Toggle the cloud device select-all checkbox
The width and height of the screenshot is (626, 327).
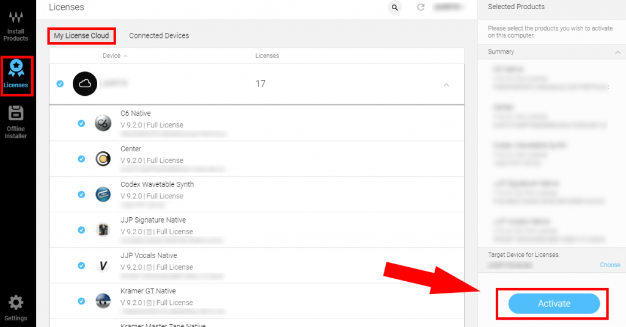[x=60, y=84]
